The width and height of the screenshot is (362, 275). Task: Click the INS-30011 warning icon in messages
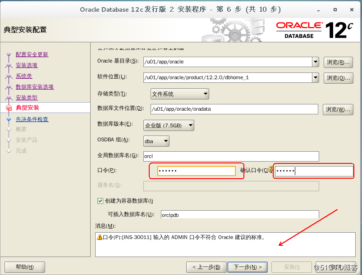click(100, 237)
